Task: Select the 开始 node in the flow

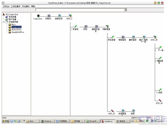Action: coord(86,26)
